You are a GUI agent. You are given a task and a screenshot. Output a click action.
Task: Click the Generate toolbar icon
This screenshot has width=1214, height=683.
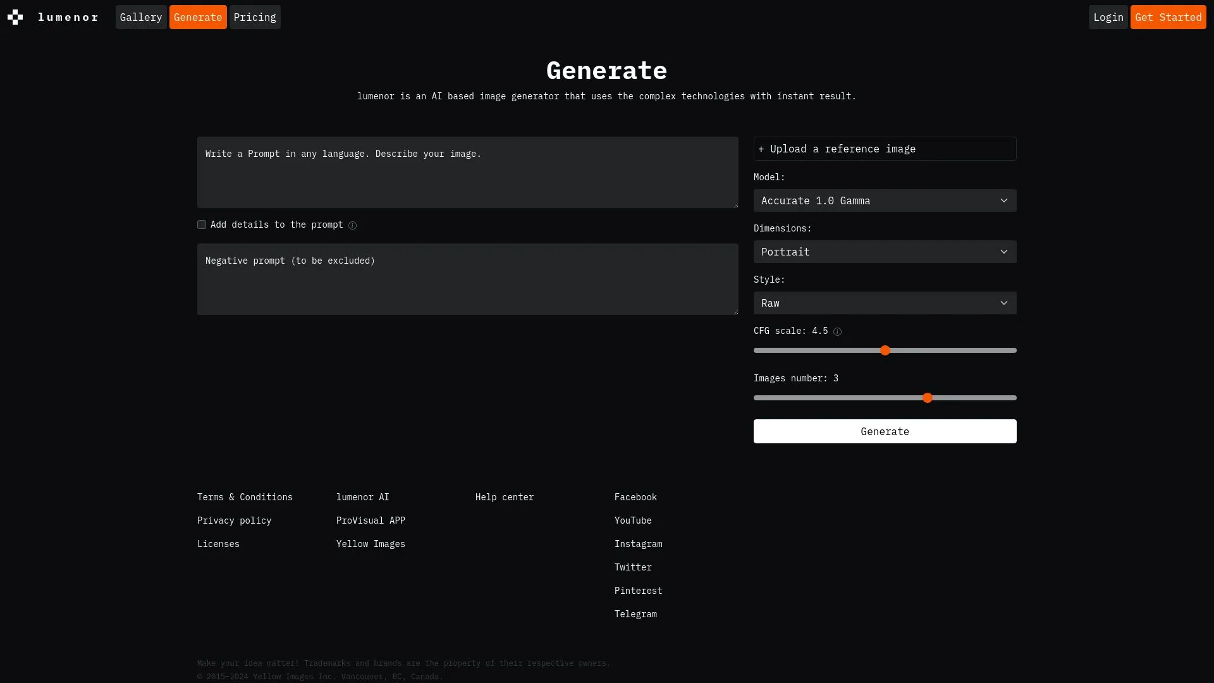[x=198, y=16]
